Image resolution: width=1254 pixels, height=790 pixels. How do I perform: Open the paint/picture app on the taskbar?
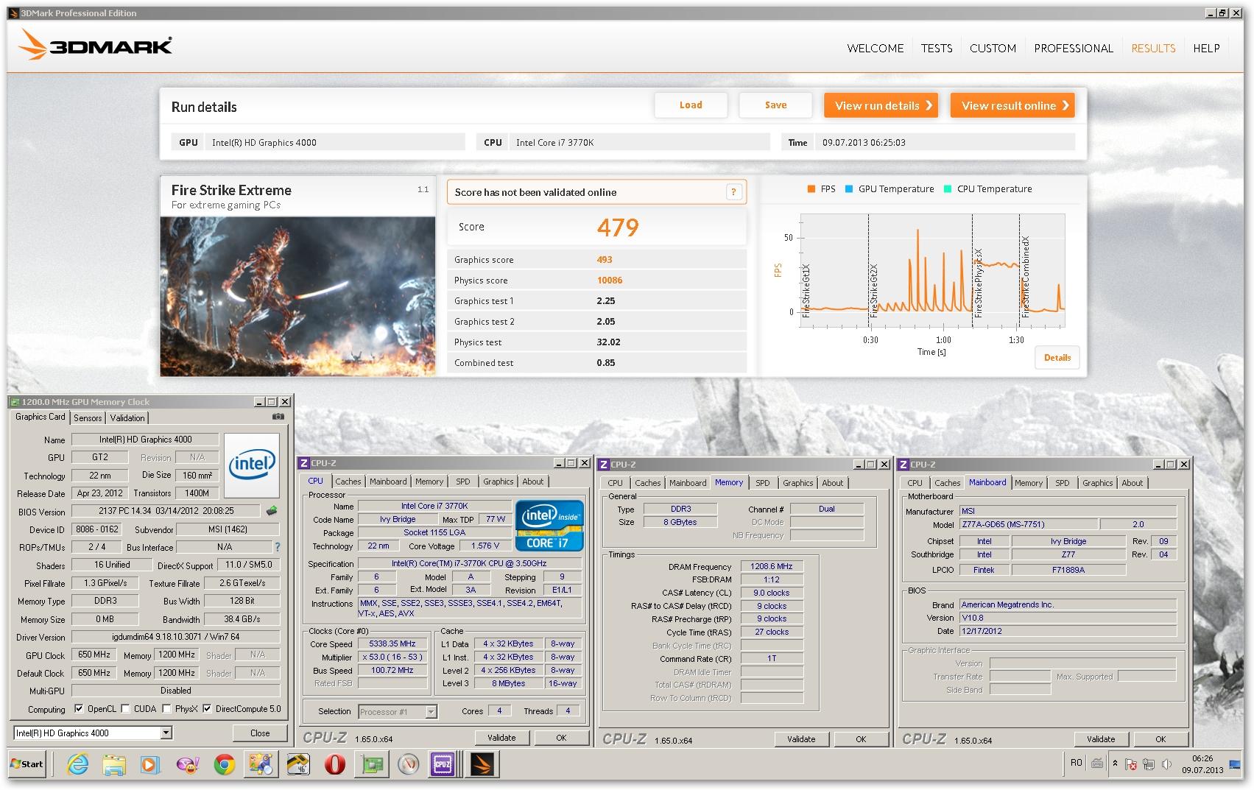click(260, 764)
